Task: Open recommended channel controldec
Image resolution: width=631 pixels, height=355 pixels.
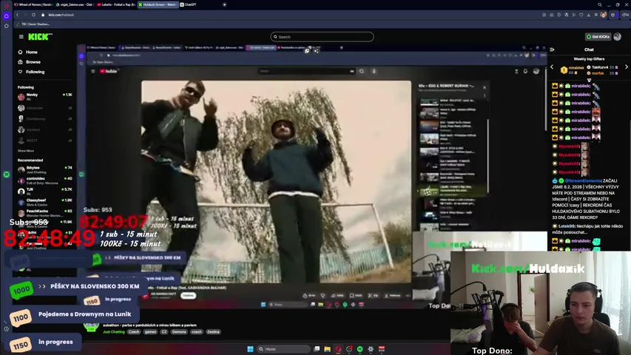Action: [44, 180]
